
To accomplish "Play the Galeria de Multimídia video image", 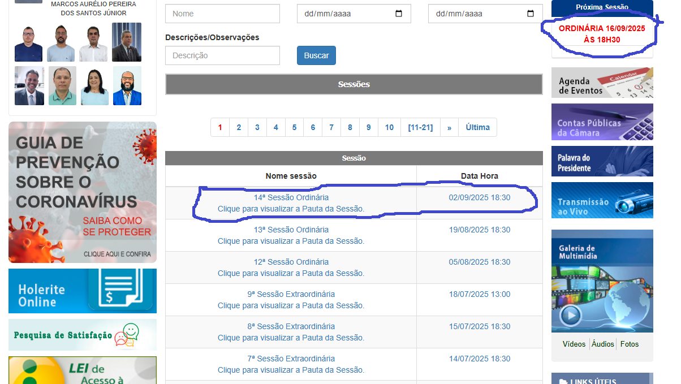I will [x=571, y=314].
